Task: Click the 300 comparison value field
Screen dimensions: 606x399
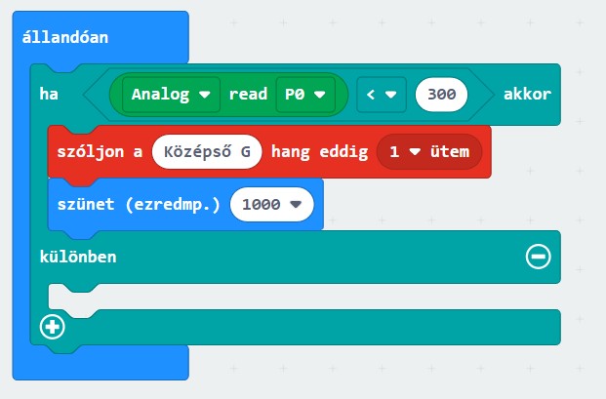Action: (441, 95)
